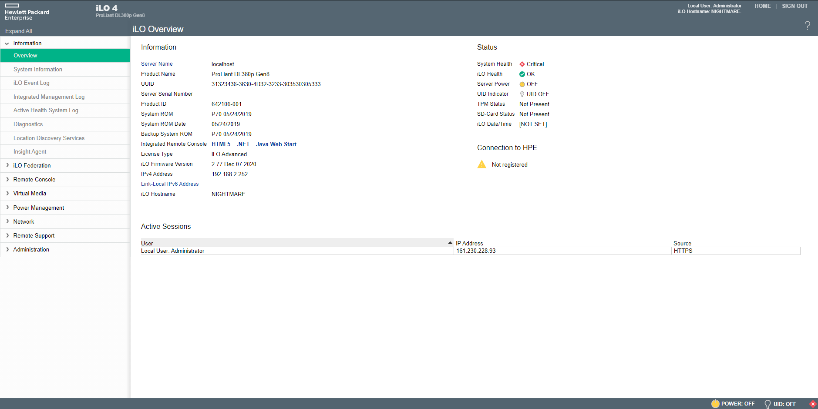Screen dimensions: 818x409
Task: Click the POWER: OFF footer text
Action: click(738, 404)
